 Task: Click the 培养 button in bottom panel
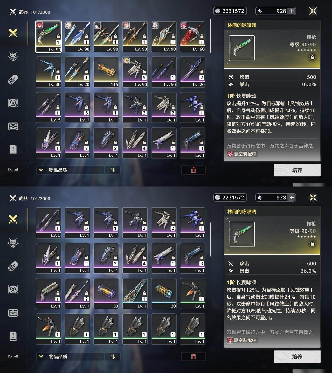pos(297,357)
